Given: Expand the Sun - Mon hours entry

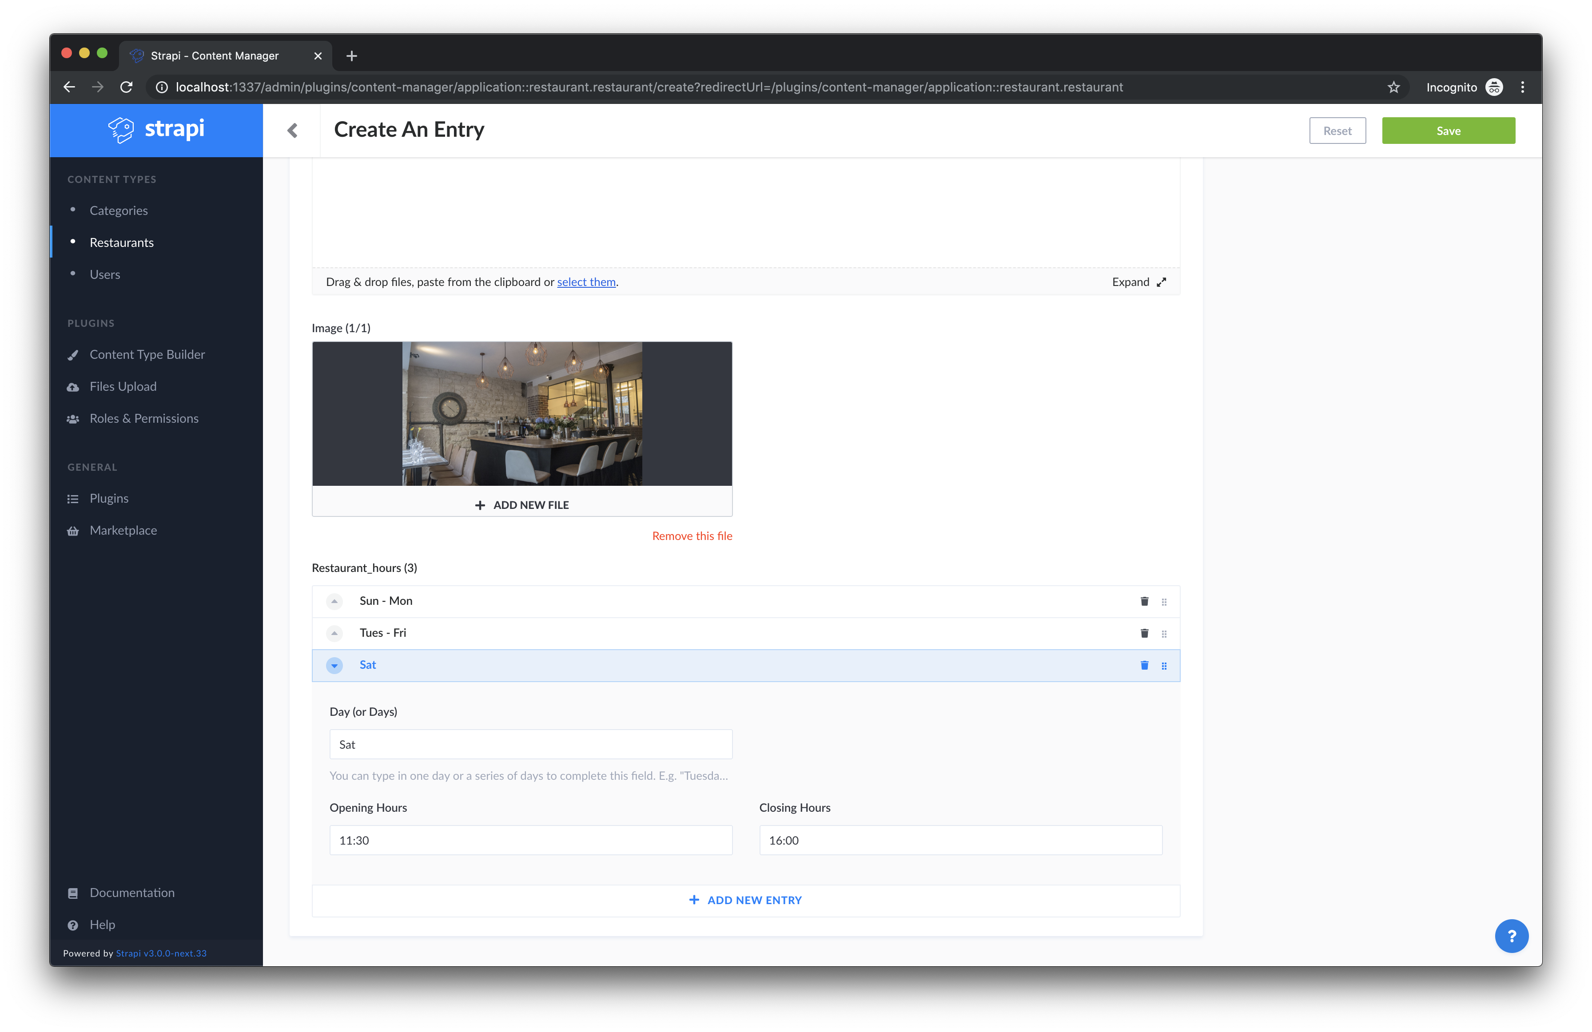Looking at the screenshot, I should pos(334,601).
